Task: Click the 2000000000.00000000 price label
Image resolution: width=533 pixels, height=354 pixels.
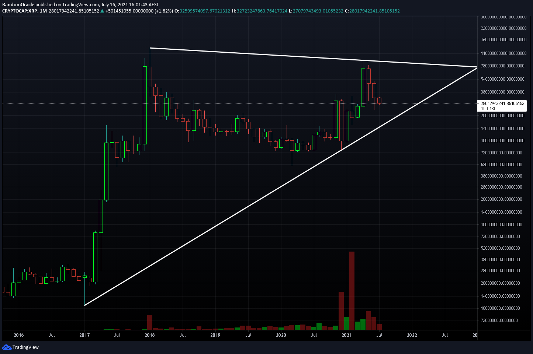Action: click(x=501, y=199)
